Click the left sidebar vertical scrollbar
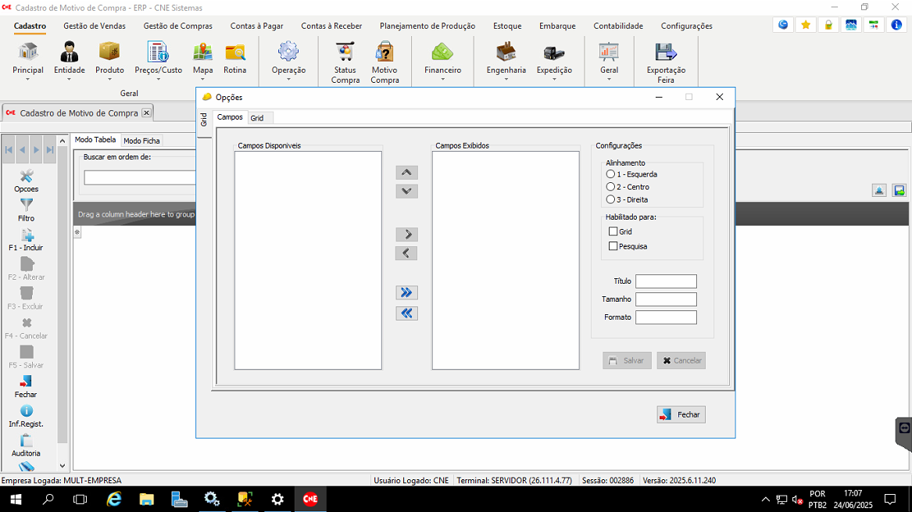Viewport: 912px width, 512px height. [63, 297]
